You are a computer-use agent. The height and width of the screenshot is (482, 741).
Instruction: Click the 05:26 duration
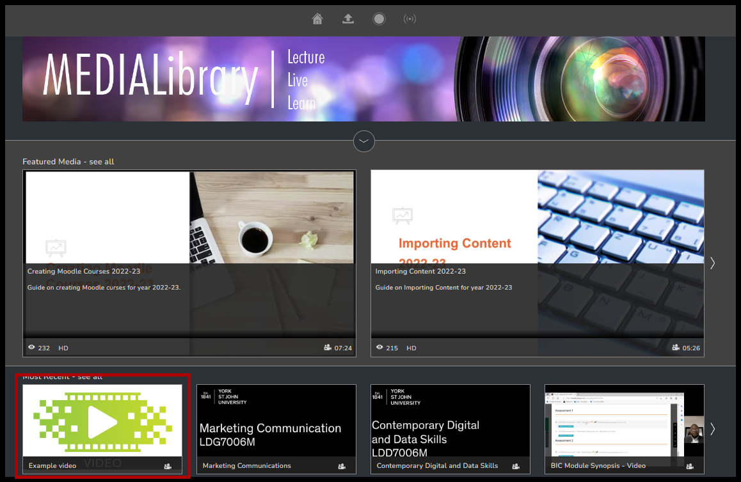691,348
